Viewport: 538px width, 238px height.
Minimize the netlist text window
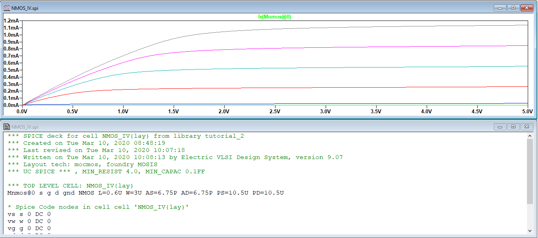pyautogui.click(x=500, y=127)
